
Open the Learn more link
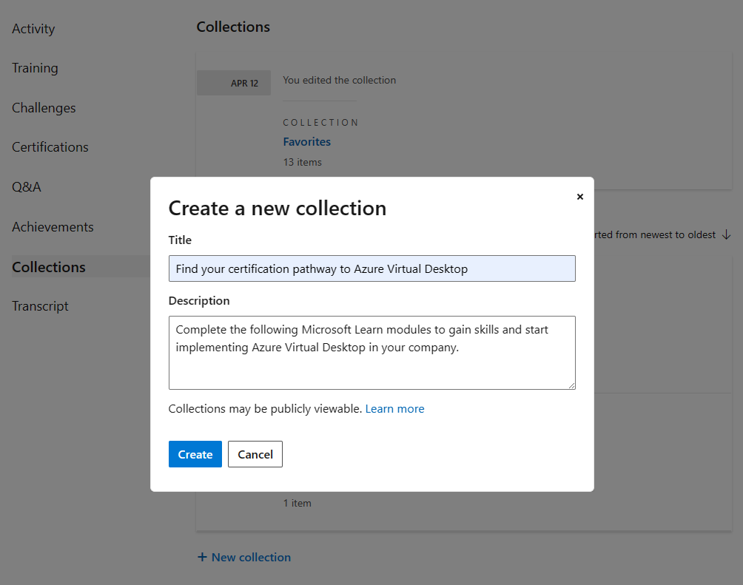click(395, 408)
